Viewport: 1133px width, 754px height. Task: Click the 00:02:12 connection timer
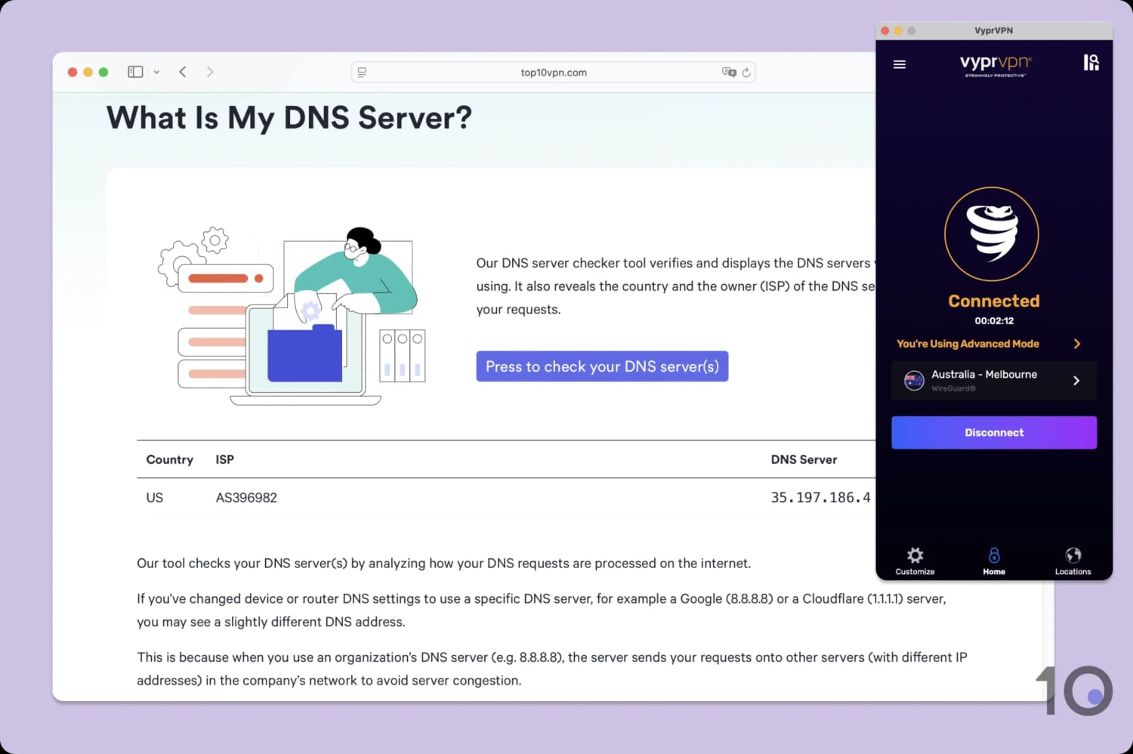click(994, 320)
